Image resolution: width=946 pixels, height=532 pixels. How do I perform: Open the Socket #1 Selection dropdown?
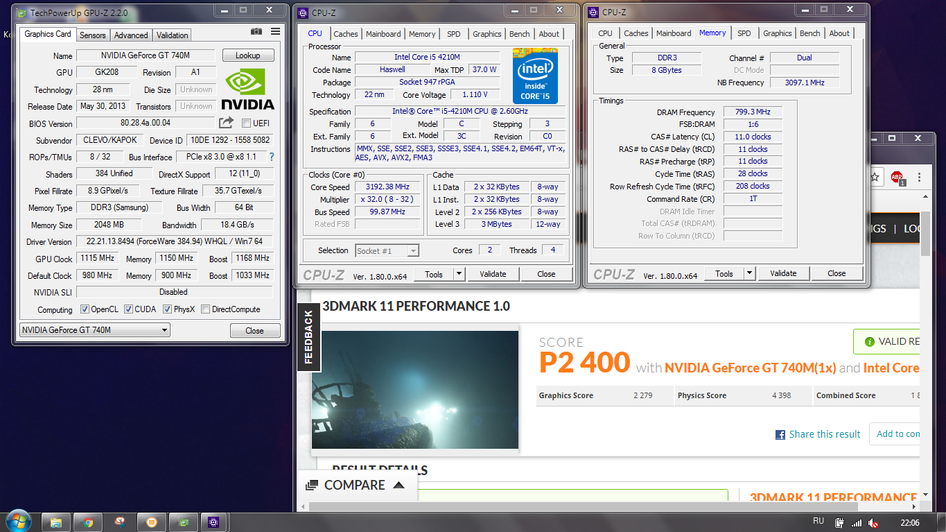click(387, 251)
